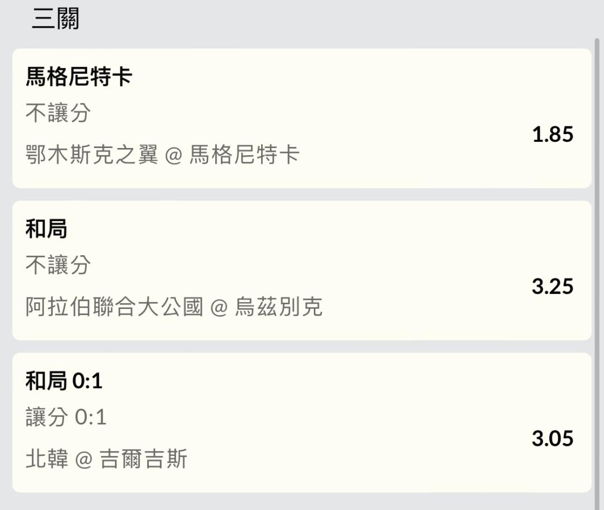Open the 阿拉伯聯合大公國 team name
This screenshot has width=604, height=510.
114,307
